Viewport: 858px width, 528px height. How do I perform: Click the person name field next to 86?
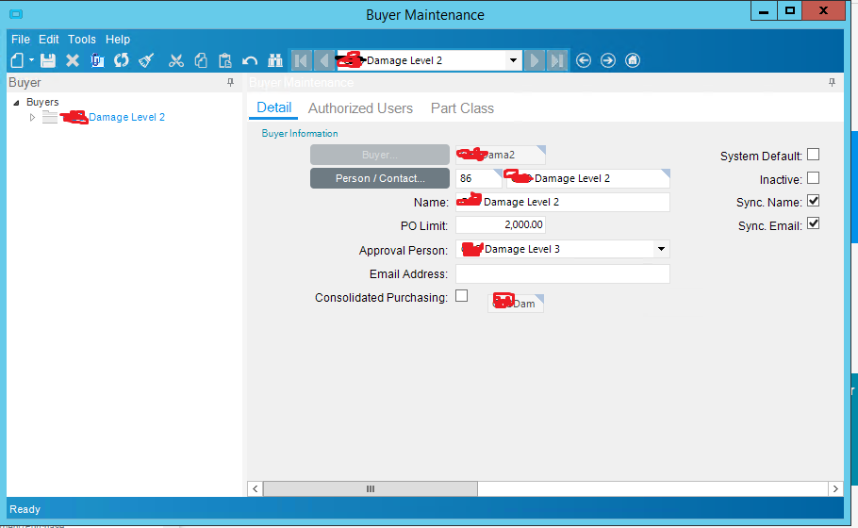click(x=588, y=178)
